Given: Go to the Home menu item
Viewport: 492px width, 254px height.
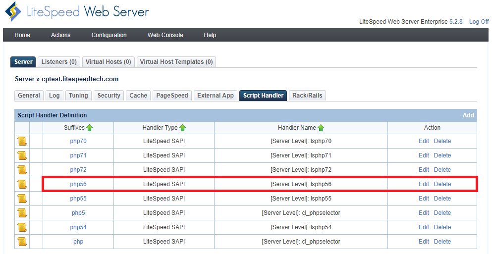Looking at the screenshot, I should [x=22, y=35].
